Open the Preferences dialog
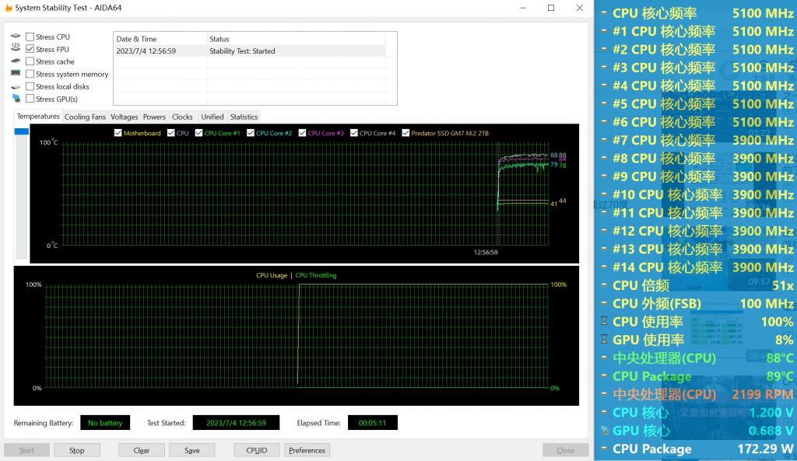Viewport: 797px width, 461px height. (x=307, y=449)
